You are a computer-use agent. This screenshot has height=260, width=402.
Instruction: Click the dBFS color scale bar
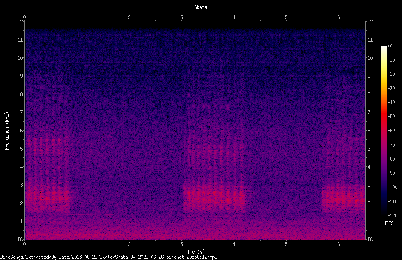384,130
